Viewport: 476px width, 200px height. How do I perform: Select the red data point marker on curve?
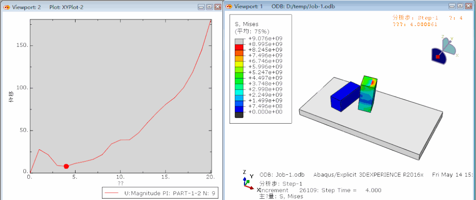(66, 166)
